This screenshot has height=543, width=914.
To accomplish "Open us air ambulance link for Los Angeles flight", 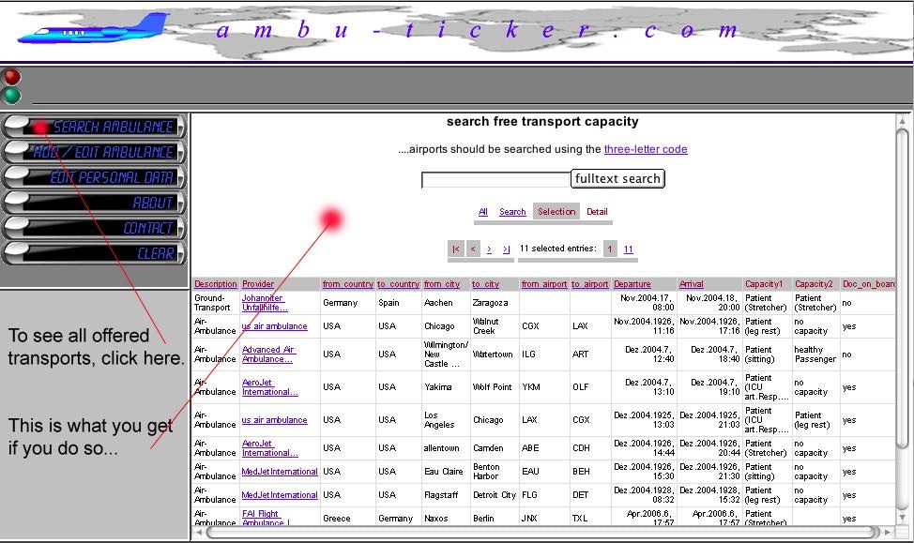I will point(274,420).
